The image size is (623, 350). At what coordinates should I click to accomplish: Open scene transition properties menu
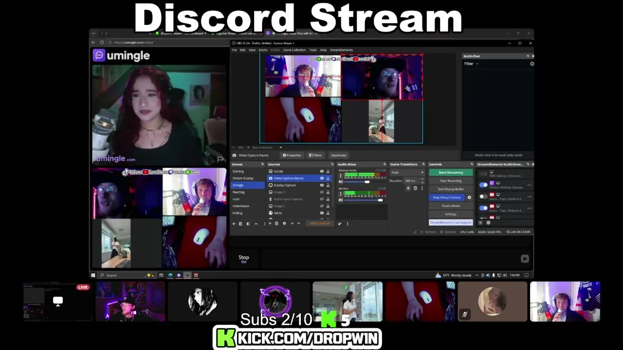[421, 188]
